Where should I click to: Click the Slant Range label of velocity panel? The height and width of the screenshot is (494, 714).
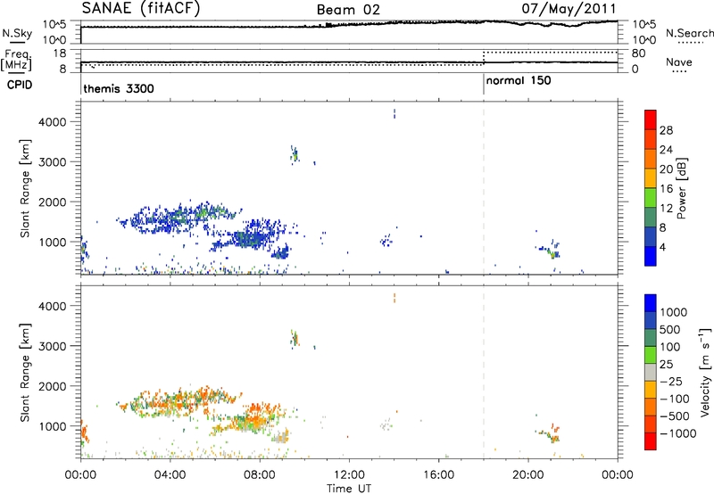coord(25,373)
